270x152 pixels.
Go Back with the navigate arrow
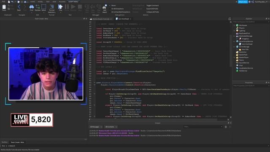[19, 7]
